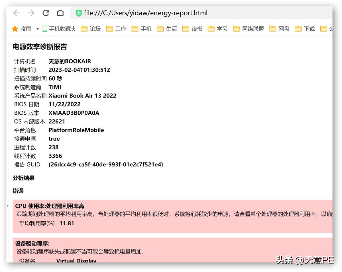Open the 网络联盟 bookmark

click(250, 28)
